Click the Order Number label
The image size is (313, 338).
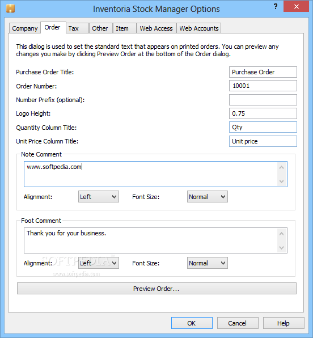point(36,86)
